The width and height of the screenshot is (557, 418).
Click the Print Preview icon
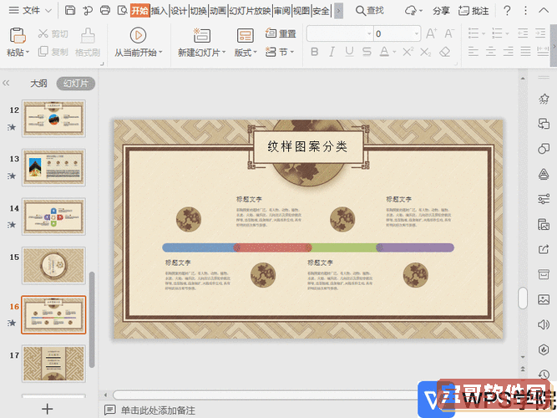122,10
